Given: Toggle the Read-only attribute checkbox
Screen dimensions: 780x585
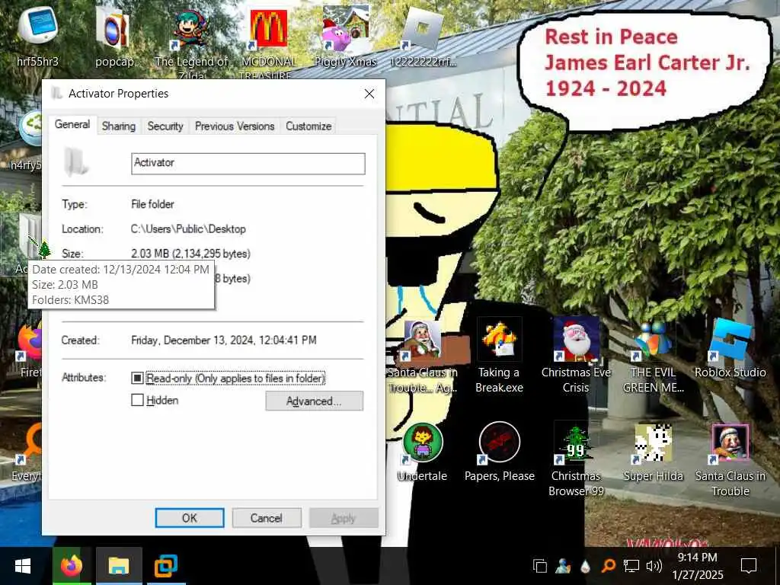Looking at the screenshot, I should [x=137, y=378].
